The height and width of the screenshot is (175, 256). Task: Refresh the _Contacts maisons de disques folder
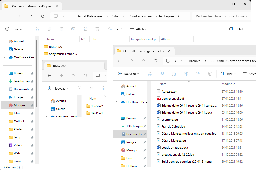tap(43, 16)
